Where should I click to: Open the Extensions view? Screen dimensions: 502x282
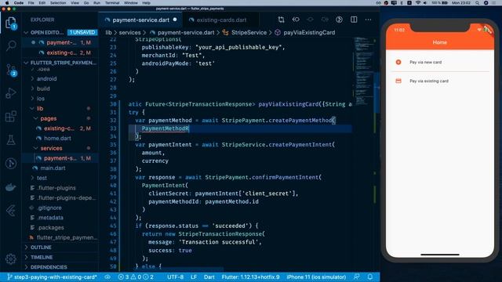[11, 117]
